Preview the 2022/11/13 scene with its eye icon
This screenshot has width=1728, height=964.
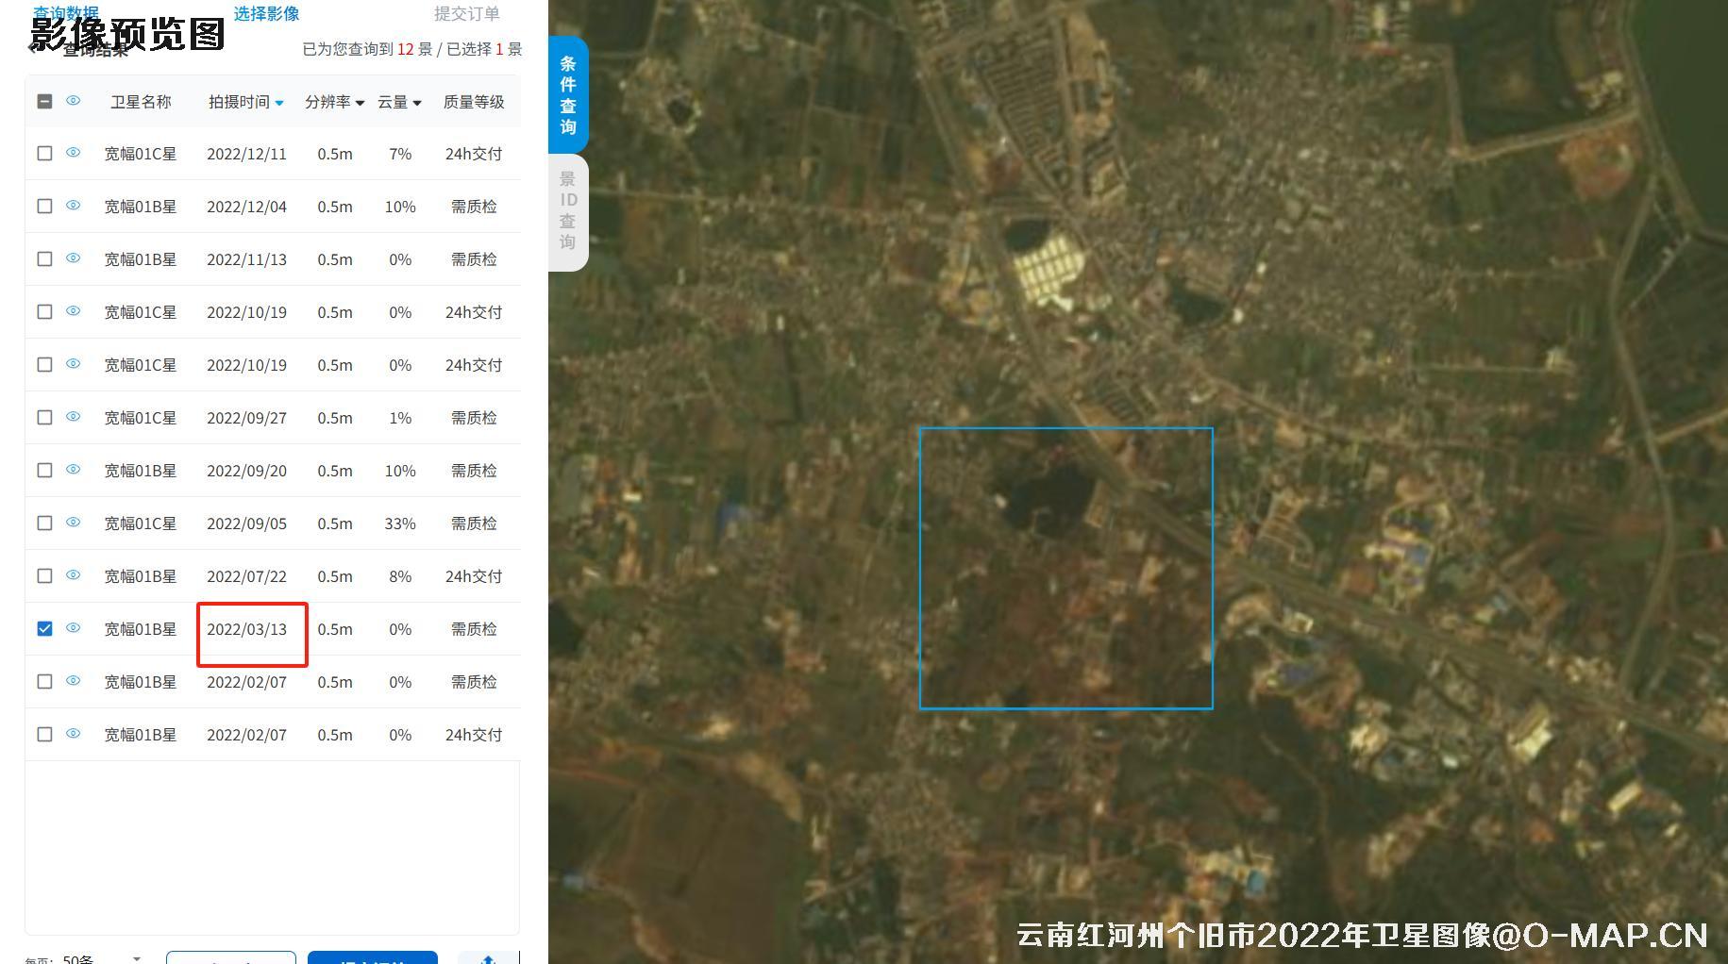pyautogui.click(x=73, y=258)
